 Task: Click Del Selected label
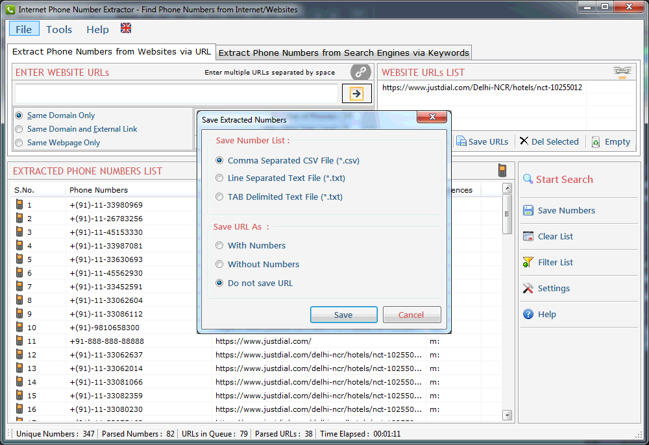pos(555,142)
